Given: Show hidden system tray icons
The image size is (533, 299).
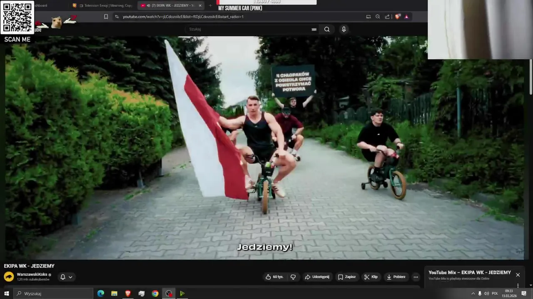Looking at the screenshot, I should (473, 294).
